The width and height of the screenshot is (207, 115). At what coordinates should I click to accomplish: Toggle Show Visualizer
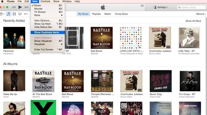[48, 41]
